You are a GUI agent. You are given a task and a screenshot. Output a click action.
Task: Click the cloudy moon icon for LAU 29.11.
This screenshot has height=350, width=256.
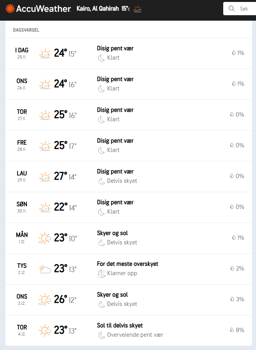point(101,181)
